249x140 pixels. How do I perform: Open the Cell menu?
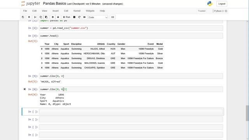(66, 11)
